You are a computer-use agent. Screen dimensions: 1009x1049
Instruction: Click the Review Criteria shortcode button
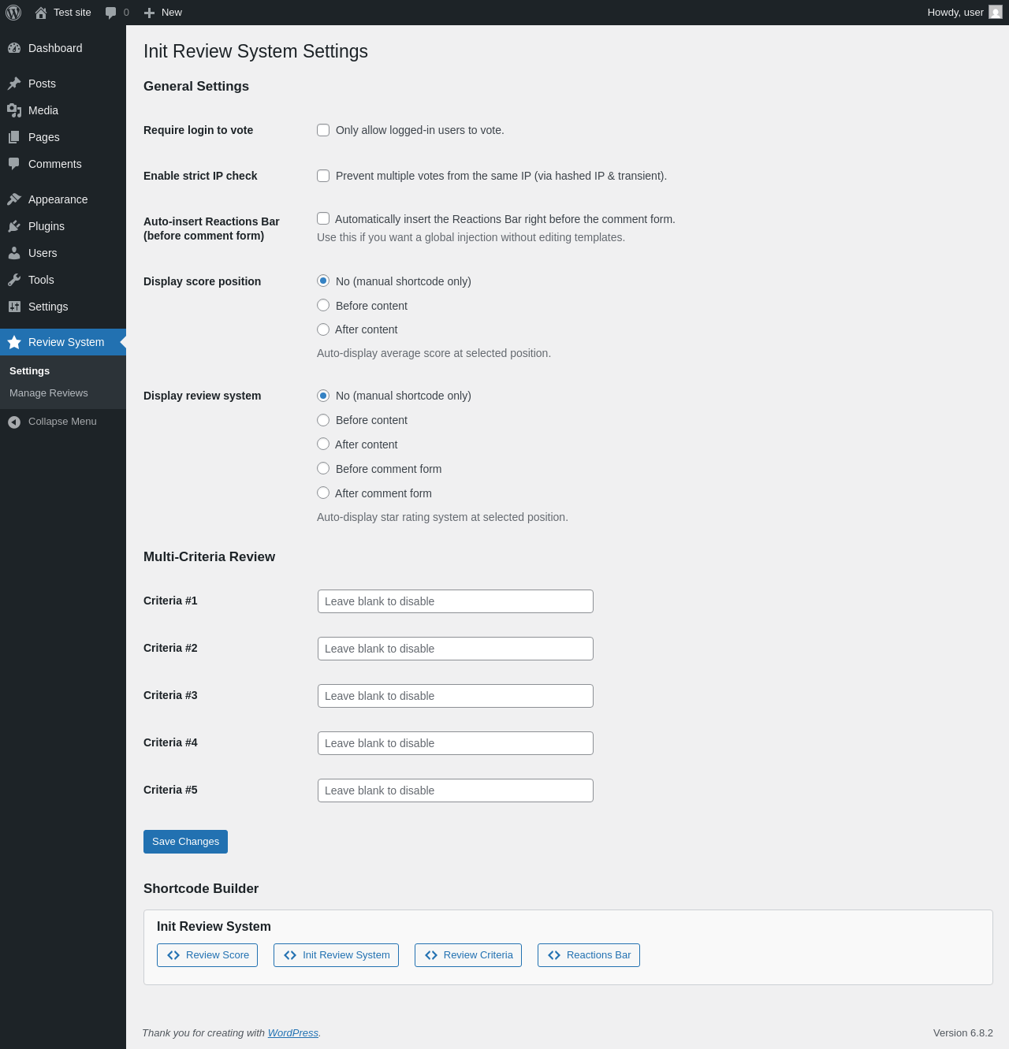(468, 955)
